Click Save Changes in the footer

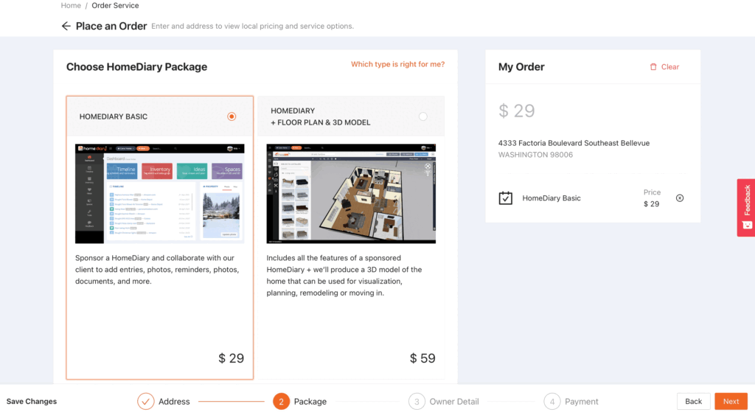(x=32, y=402)
